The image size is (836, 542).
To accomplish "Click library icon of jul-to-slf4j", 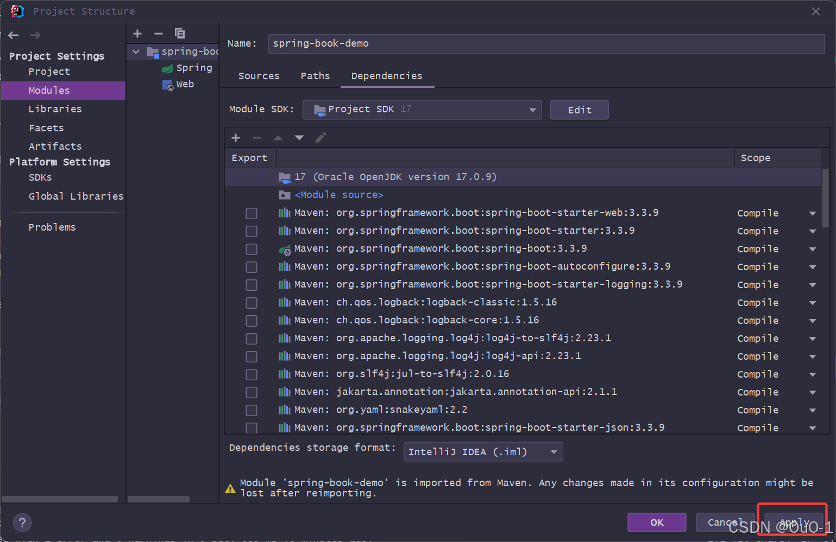I will [x=284, y=374].
